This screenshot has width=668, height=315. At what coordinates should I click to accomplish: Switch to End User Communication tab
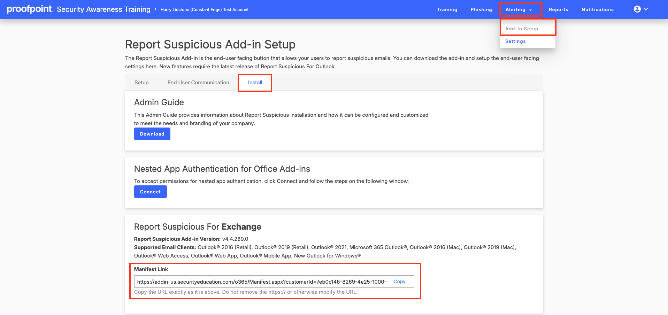[x=198, y=83]
